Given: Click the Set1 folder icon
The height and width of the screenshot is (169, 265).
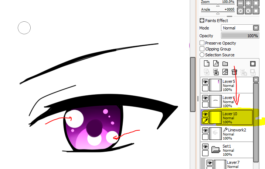Looking at the screenshot, I should tap(215, 149).
